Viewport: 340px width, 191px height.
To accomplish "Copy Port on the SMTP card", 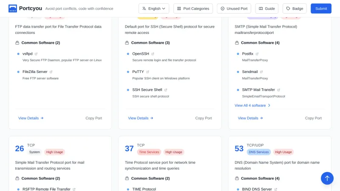I will (313, 118).
